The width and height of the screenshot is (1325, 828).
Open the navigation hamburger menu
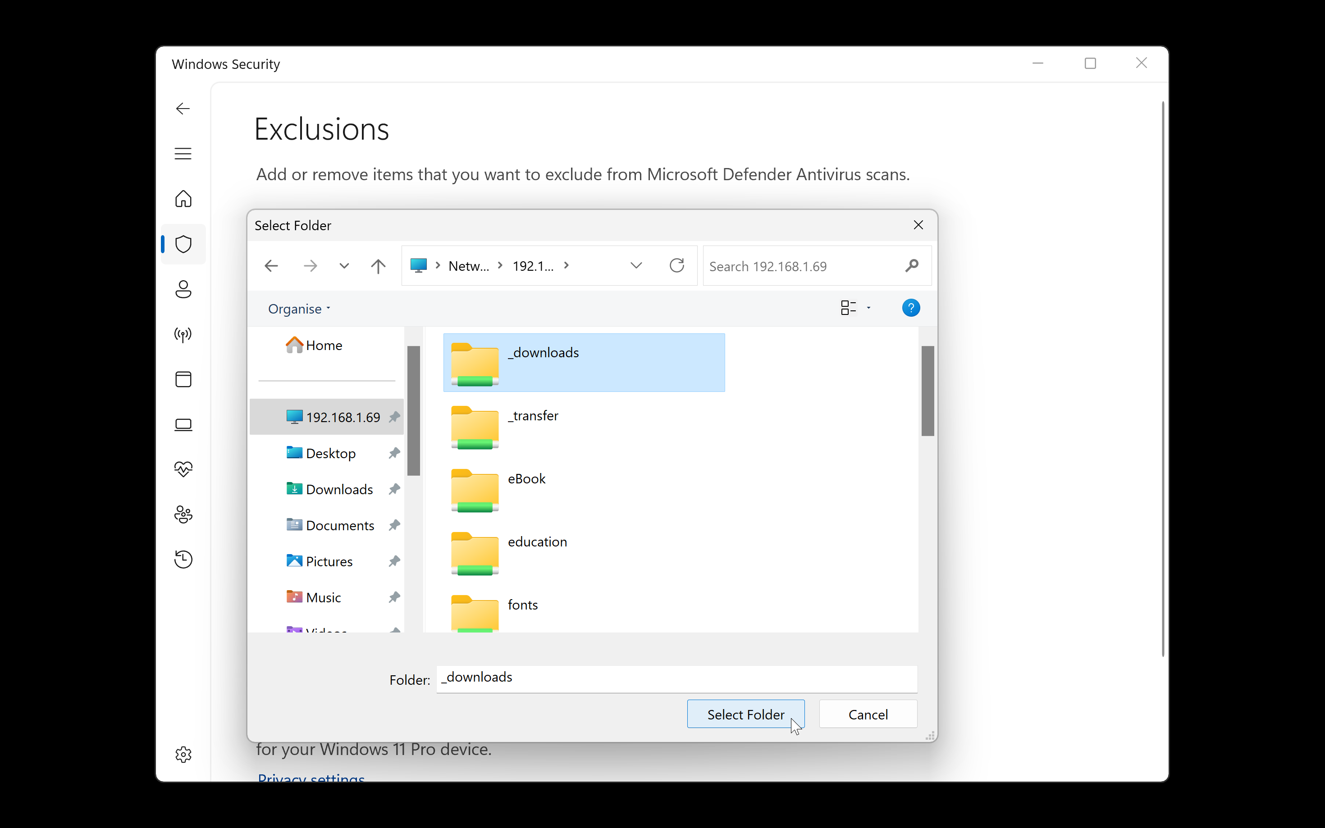coord(183,154)
